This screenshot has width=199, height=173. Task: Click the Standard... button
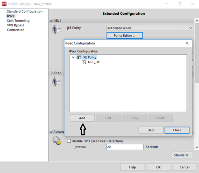coord(182,155)
